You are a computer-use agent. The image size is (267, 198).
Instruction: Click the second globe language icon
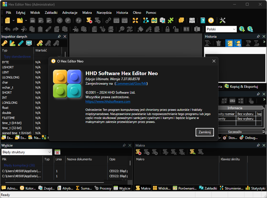(x=250, y=29)
